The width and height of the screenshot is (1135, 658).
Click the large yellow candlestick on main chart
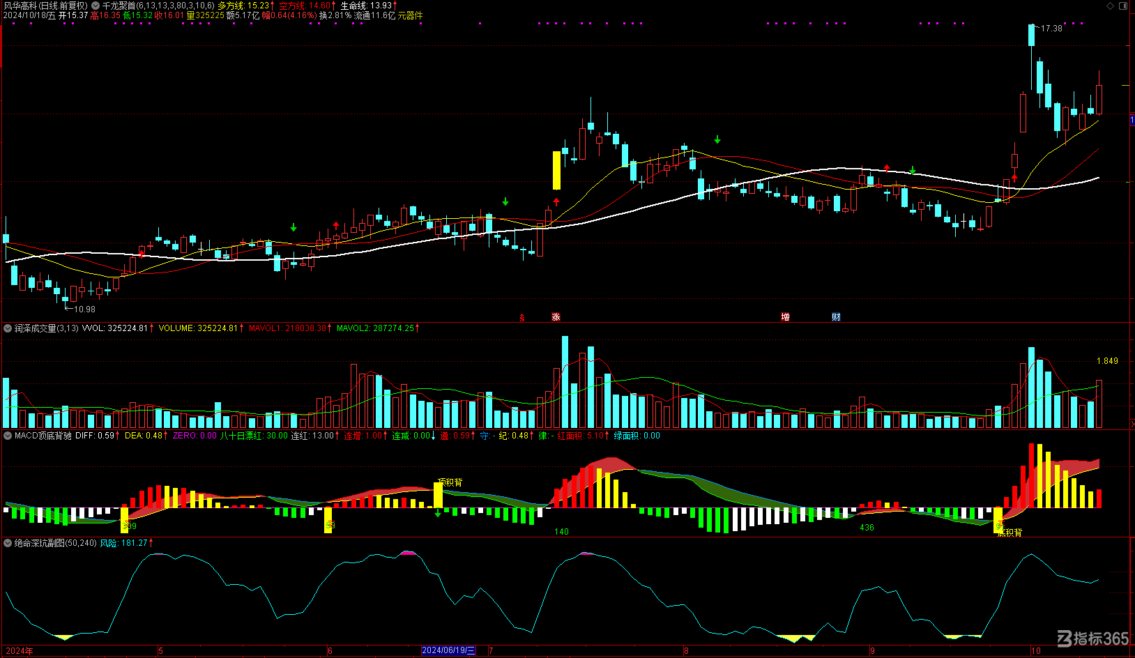tap(556, 170)
